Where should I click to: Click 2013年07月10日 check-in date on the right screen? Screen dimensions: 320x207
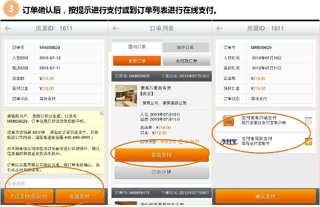click(267, 58)
